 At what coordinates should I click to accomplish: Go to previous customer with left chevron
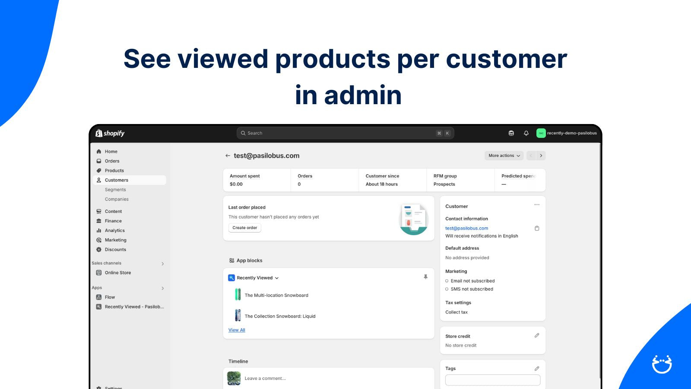[x=531, y=156]
